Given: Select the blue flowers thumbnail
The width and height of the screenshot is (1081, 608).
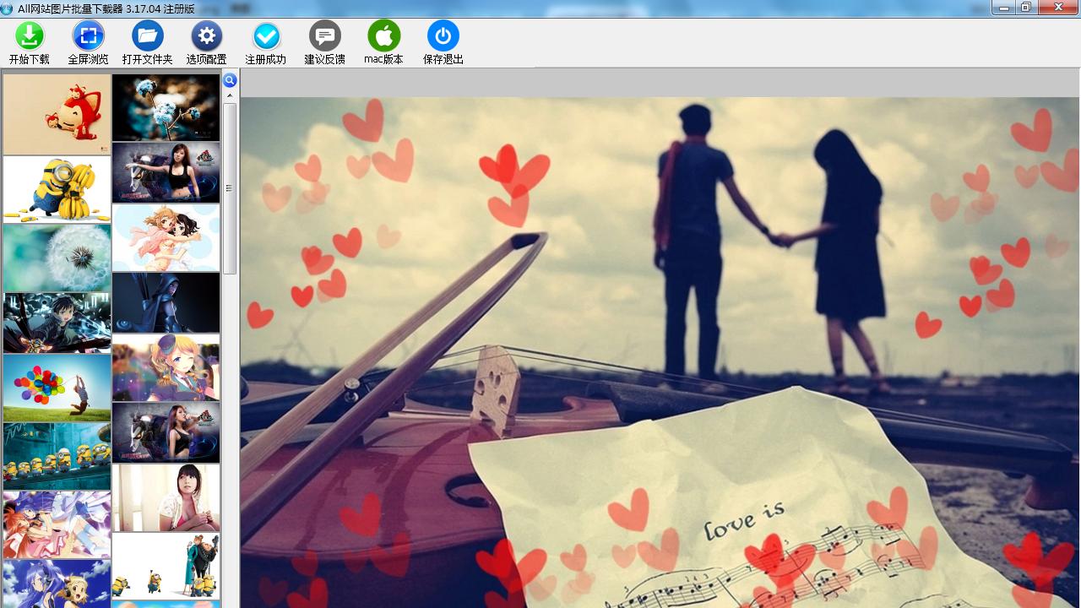Looking at the screenshot, I should click(x=166, y=107).
